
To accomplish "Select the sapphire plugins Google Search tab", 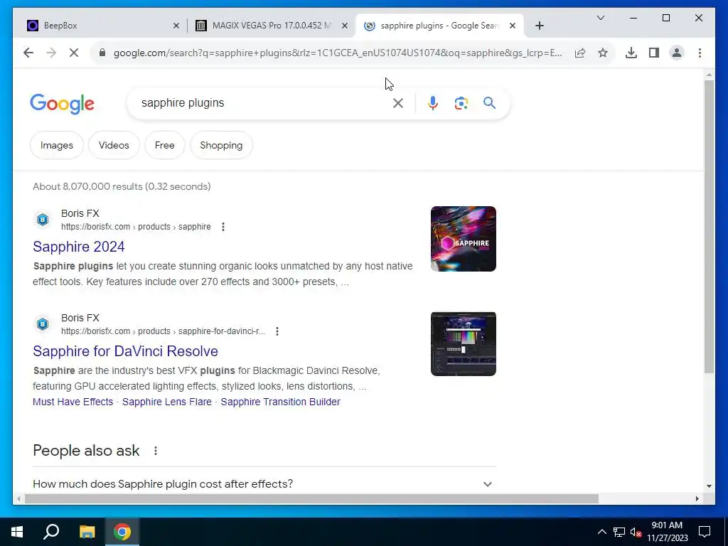I will pyautogui.click(x=439, y=26).
